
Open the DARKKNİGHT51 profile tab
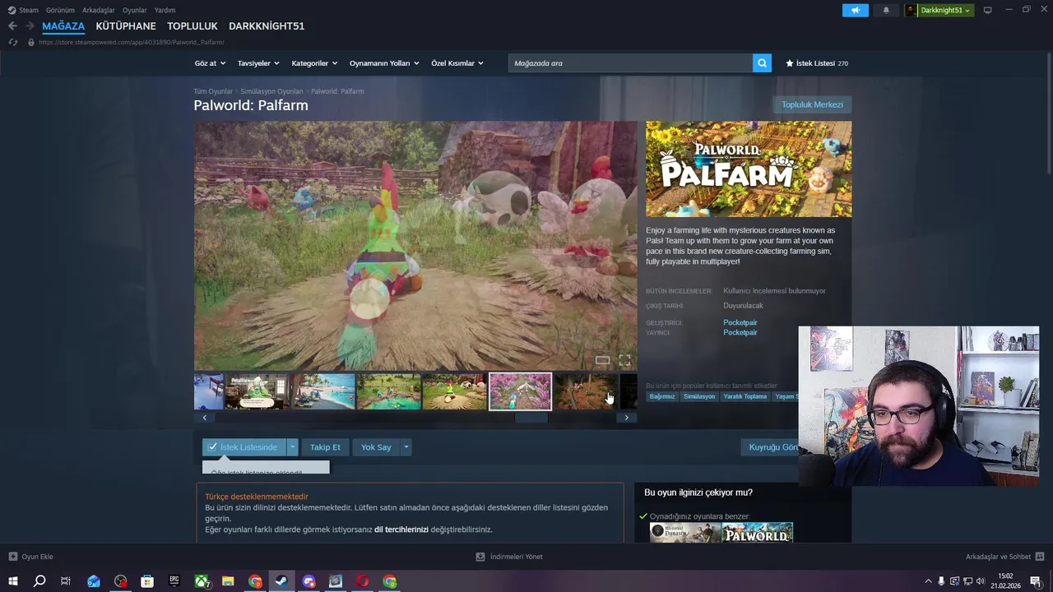point(267,26)
